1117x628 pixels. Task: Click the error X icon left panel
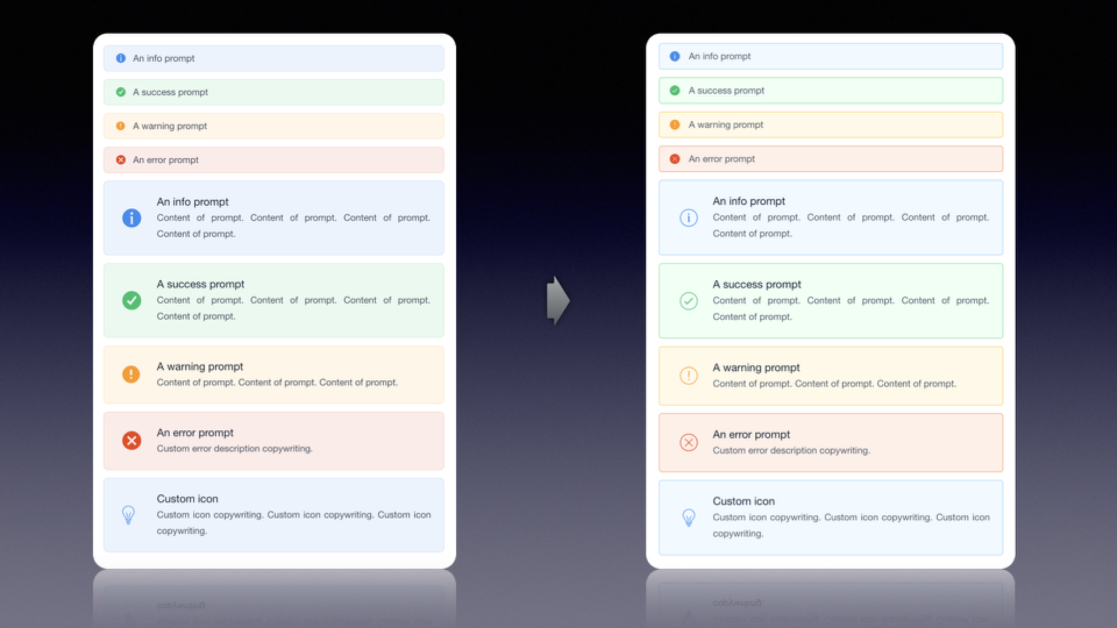(x=120, y=159)
